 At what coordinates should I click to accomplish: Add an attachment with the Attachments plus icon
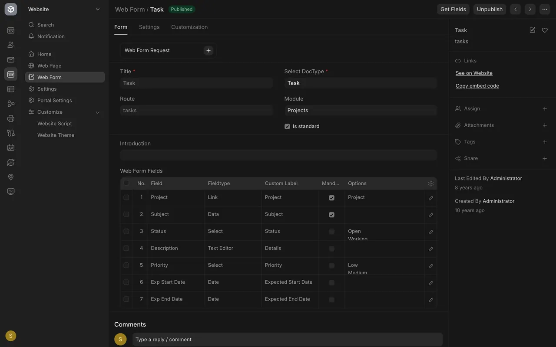pos(545,125)
